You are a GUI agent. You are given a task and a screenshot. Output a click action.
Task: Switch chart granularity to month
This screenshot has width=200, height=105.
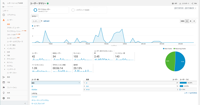[194, 21]
